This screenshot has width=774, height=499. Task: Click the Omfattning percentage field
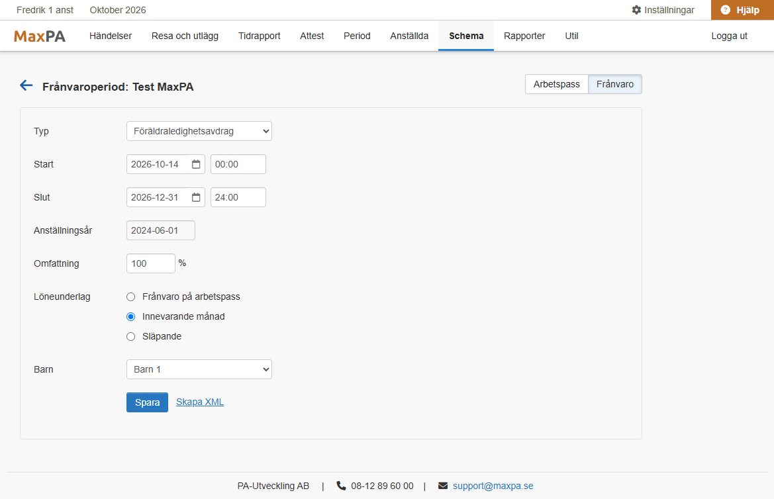(150, 263)
